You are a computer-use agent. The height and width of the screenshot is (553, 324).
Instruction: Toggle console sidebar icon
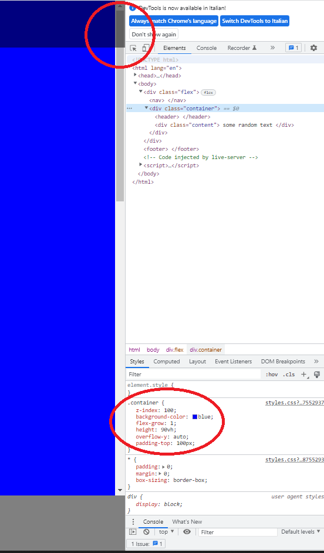coord(133,532)
